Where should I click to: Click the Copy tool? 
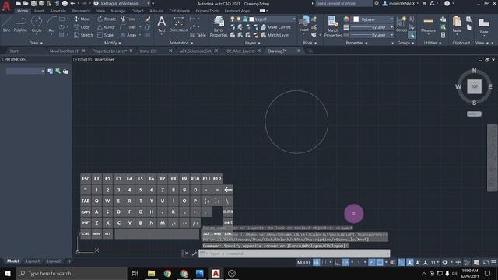(x=82, y=27)
